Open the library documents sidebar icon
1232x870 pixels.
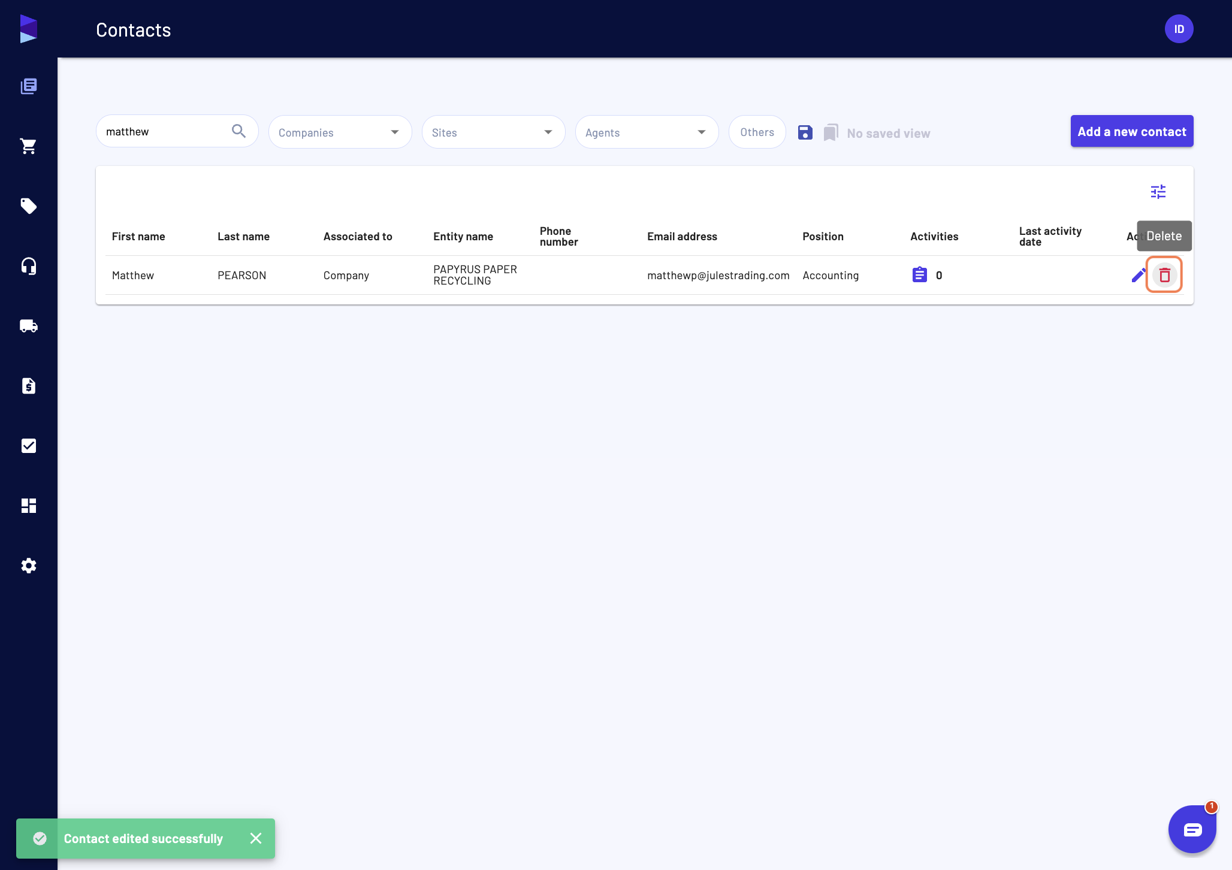click(29, 86)
